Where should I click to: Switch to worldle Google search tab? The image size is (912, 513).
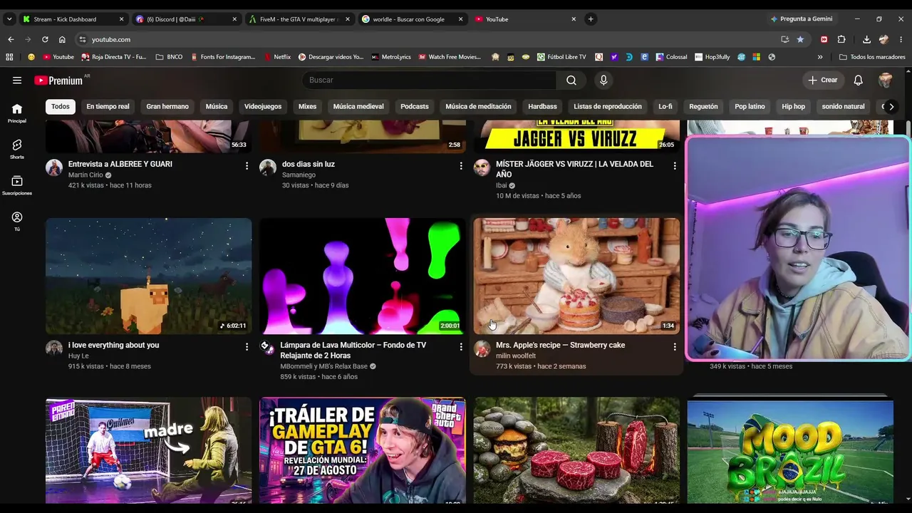412,19
